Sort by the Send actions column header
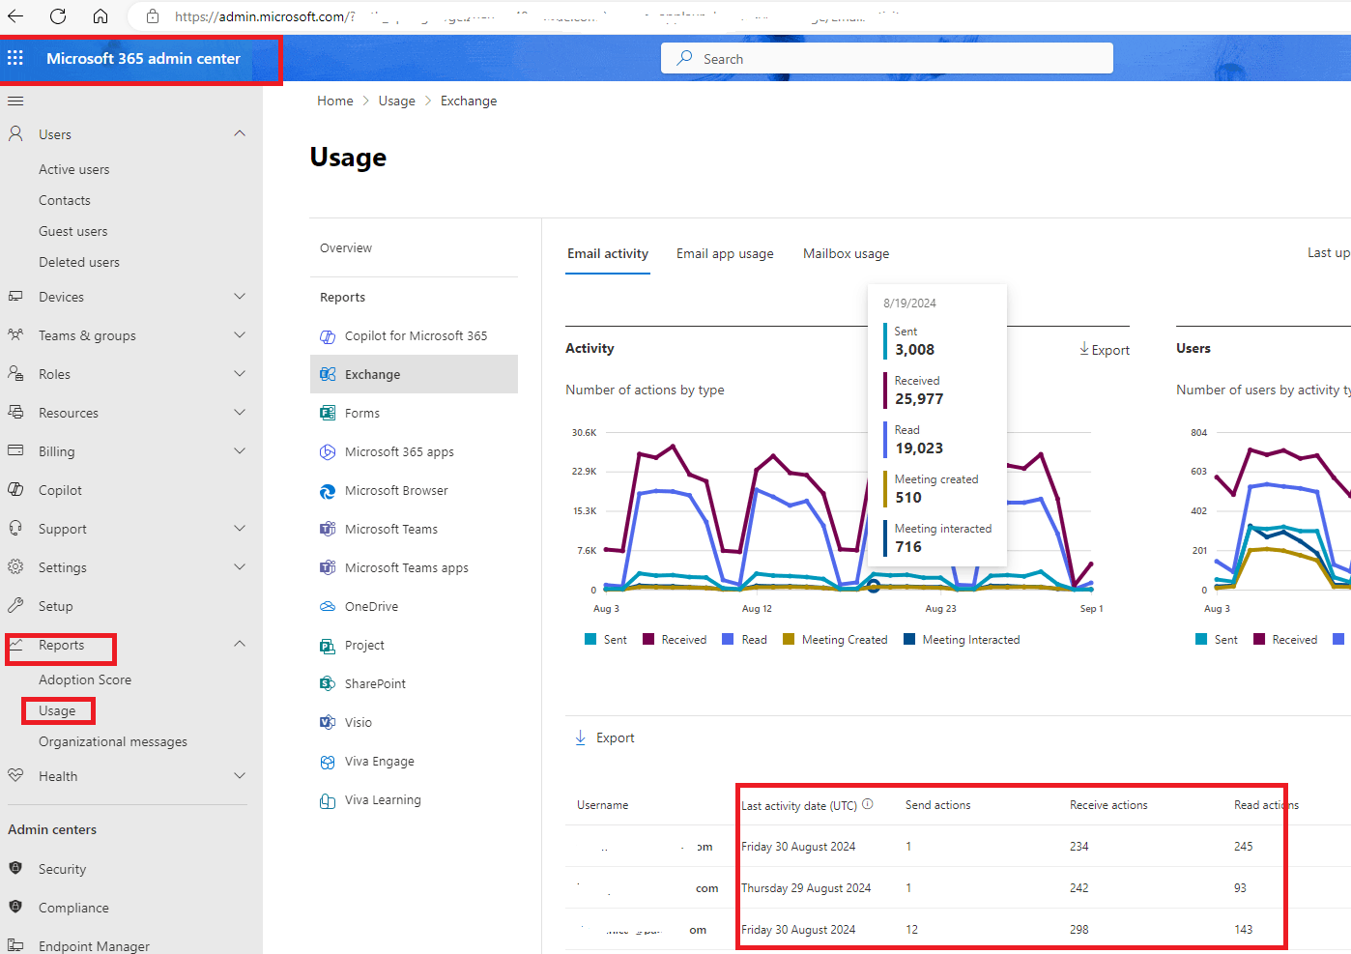 pyautogui.click(x=938, y=805)
